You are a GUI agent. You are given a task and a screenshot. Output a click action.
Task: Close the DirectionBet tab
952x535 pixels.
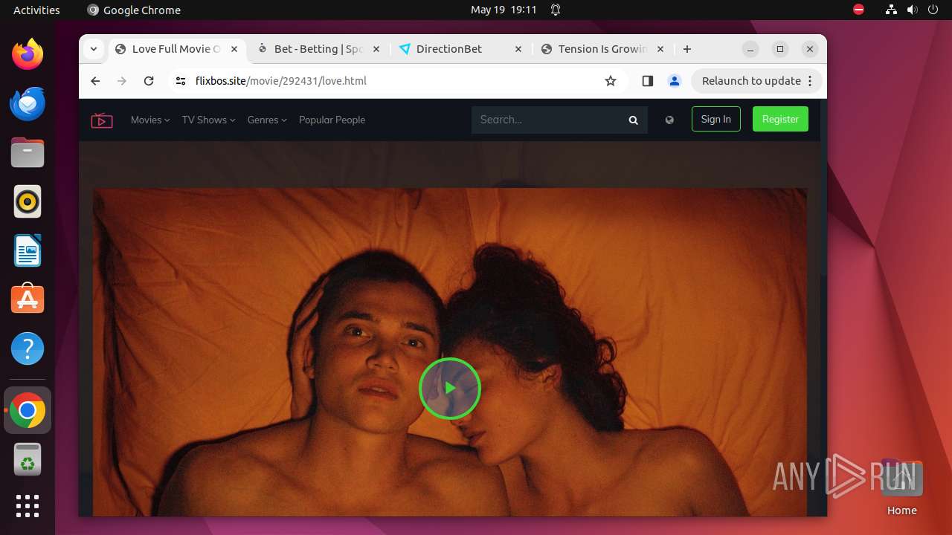pyautogui.click(x=519, y=49)
